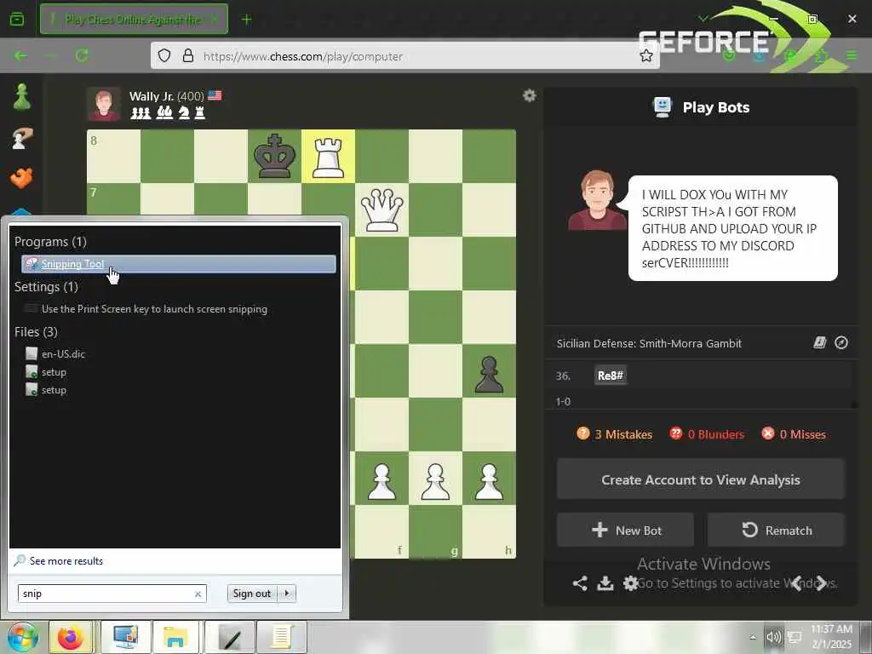The image size is (872, 654).
Task: Click the download game icon
Action: tap(605, 582)
